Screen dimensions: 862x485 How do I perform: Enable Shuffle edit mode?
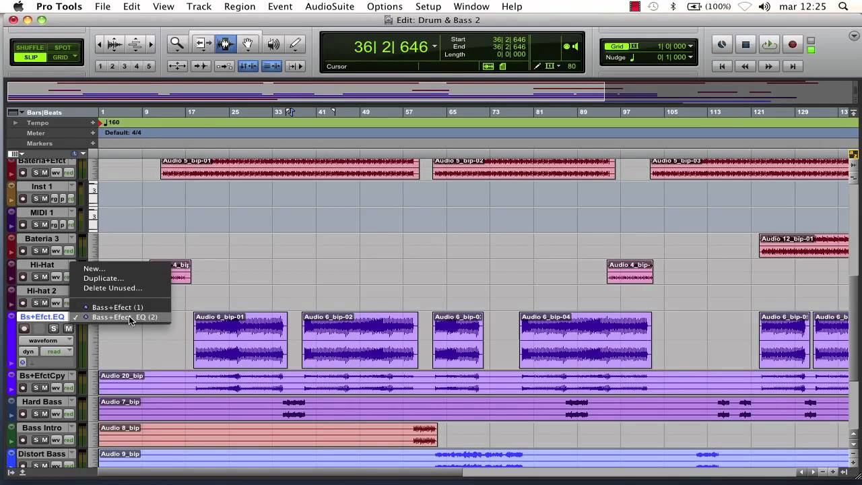(x=30, y=48)
